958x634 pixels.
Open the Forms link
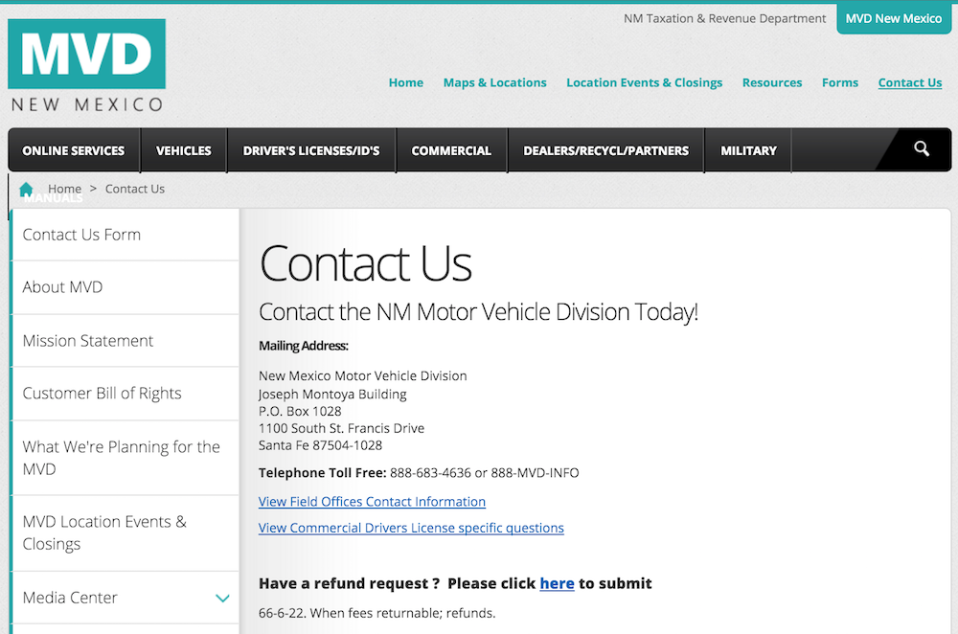click(839, 82)
